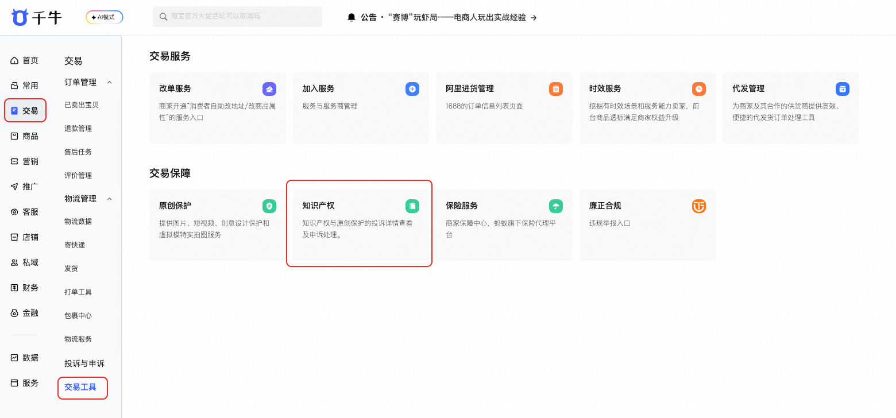Click the 金融 money bag icon

tap(14, 313)
